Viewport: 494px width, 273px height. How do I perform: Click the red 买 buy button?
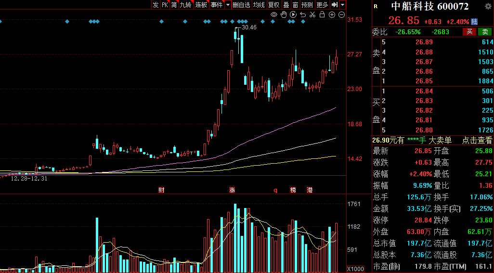coord(469,31)
